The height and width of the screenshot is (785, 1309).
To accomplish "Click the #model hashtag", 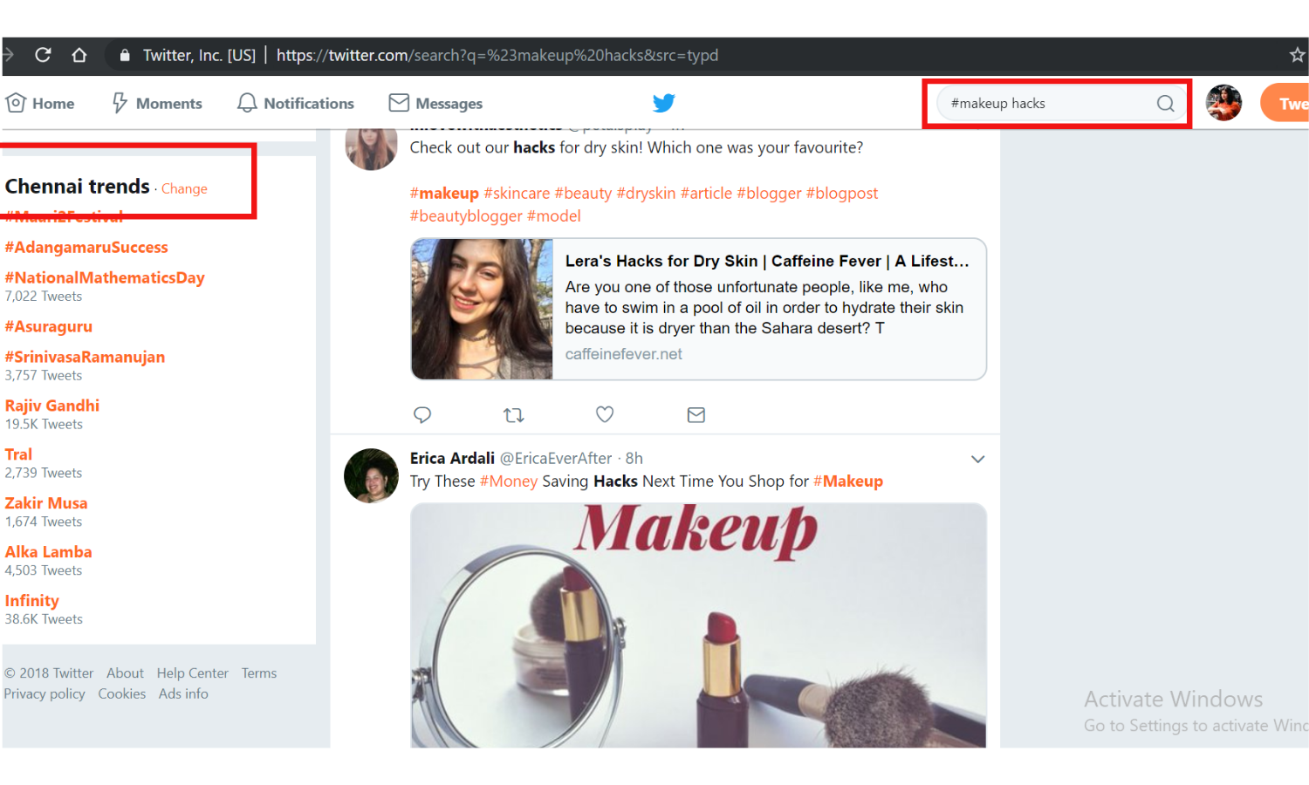I will pos(553,215).
